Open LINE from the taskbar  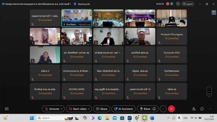pos(145,118)
